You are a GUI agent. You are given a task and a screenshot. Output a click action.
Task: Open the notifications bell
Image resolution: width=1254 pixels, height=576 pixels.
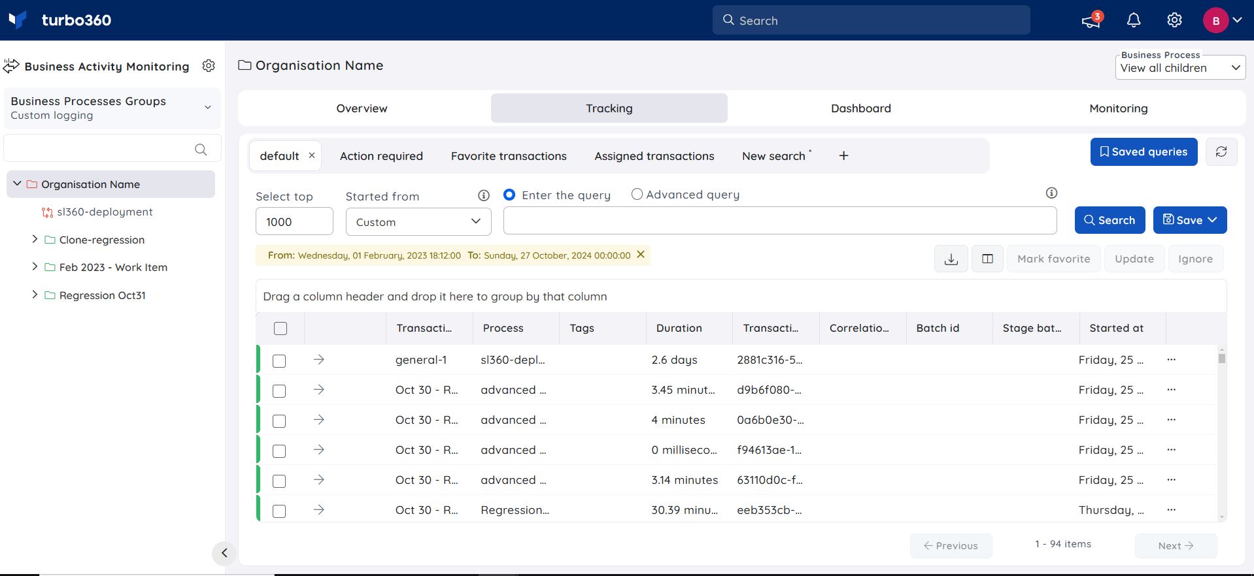tap(1134, 20)
